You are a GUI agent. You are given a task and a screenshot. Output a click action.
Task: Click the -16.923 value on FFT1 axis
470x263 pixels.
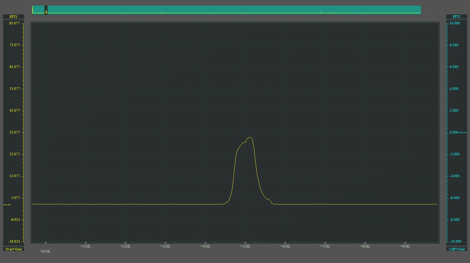point(14,241)
